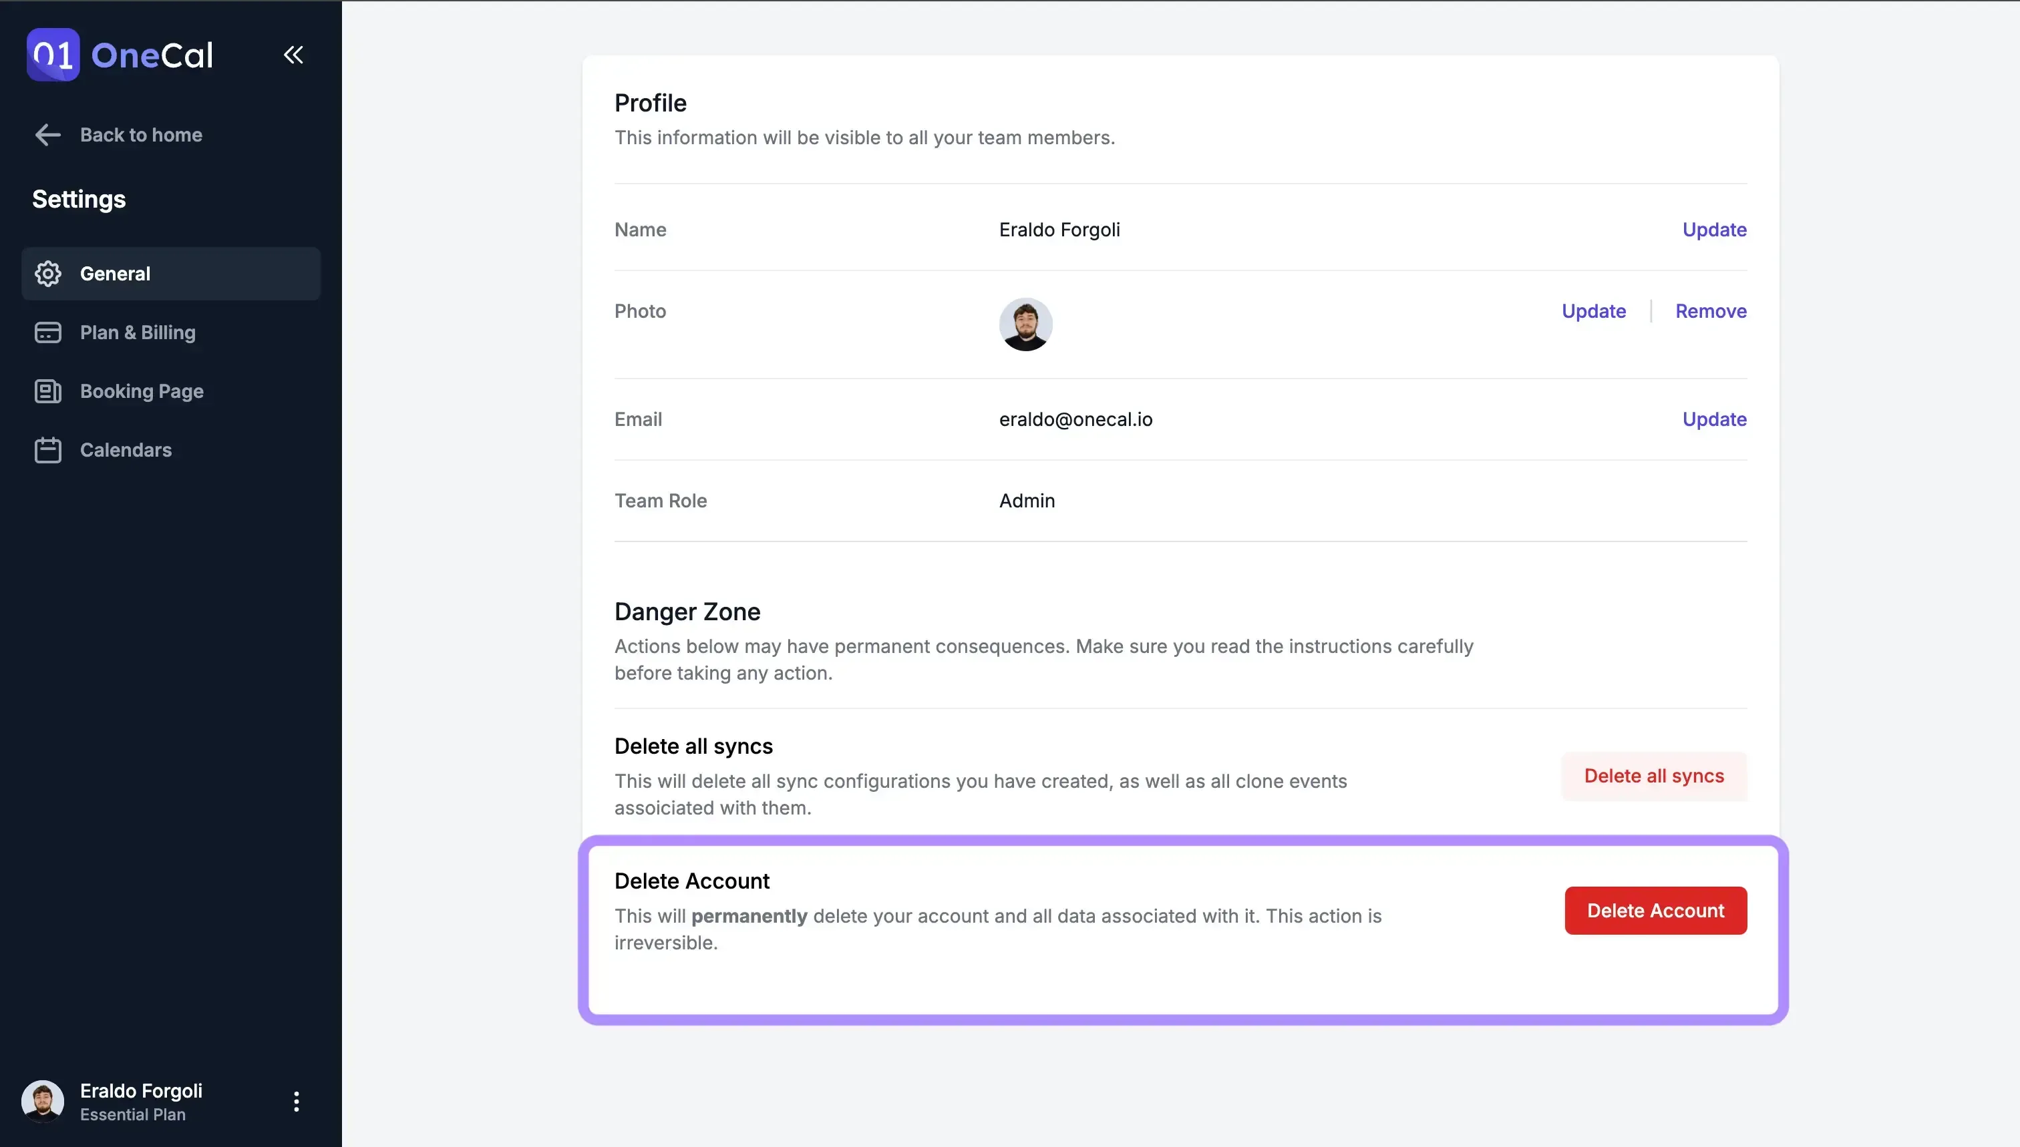Screen dimensions: 2020x1147
Task: Remove the profile photo
Action: tap(1710, 311)
